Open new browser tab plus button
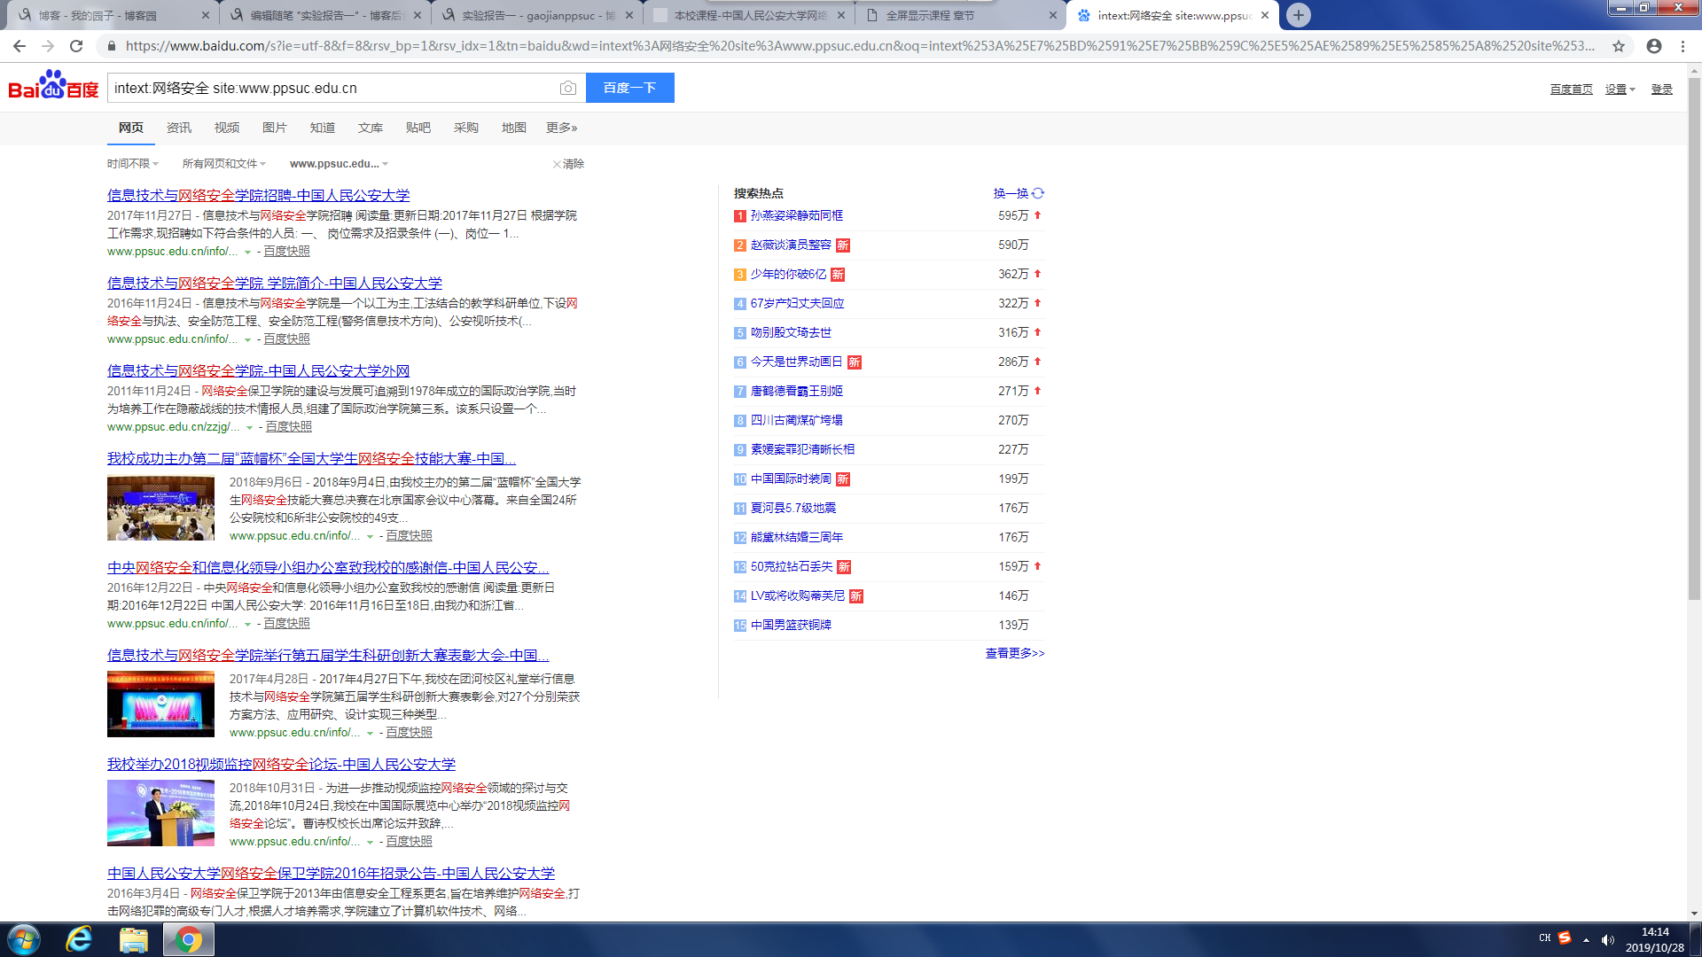1702x957 pixels. pyautogui.click(x=1299, y=15)
